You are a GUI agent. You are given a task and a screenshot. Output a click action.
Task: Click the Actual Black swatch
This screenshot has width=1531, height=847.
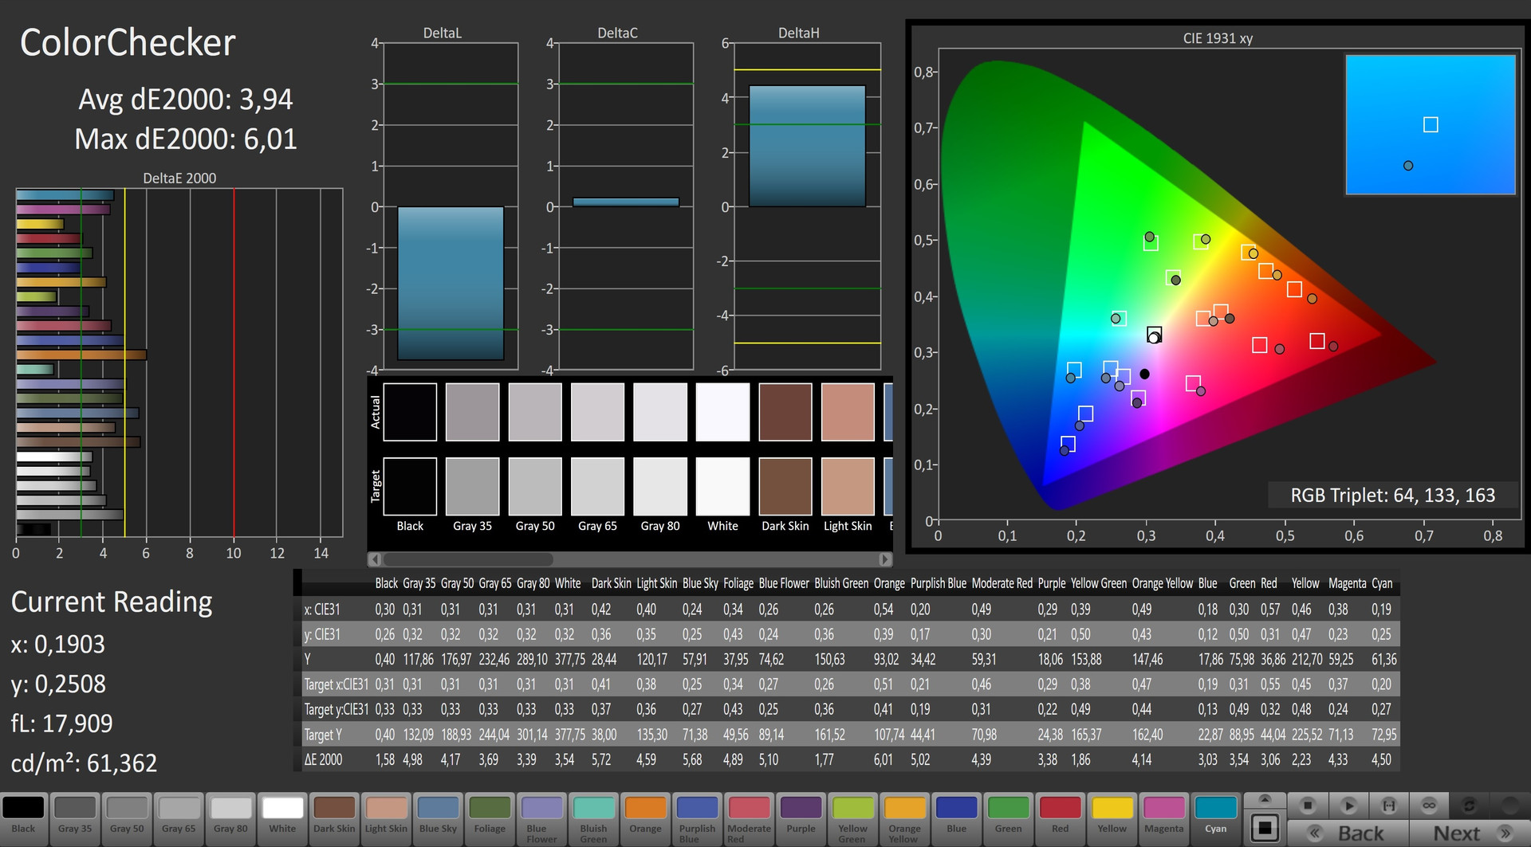[410, 412]
